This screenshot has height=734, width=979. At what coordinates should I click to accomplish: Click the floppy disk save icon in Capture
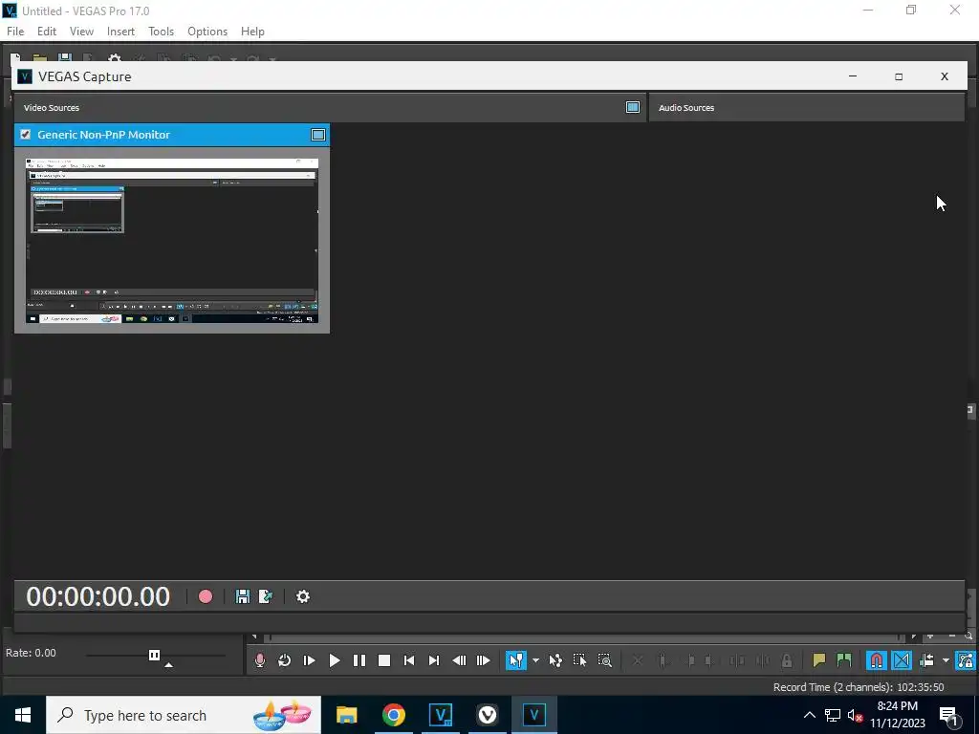point(242,596)
